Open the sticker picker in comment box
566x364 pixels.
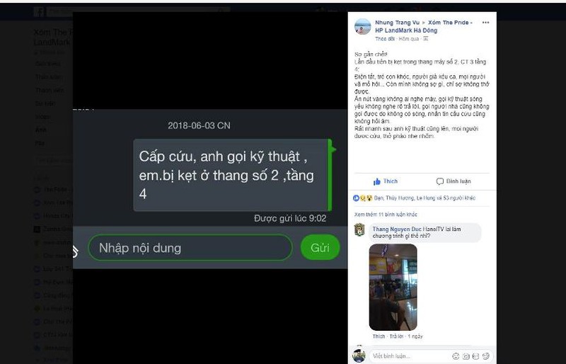(x=486, y=356)
